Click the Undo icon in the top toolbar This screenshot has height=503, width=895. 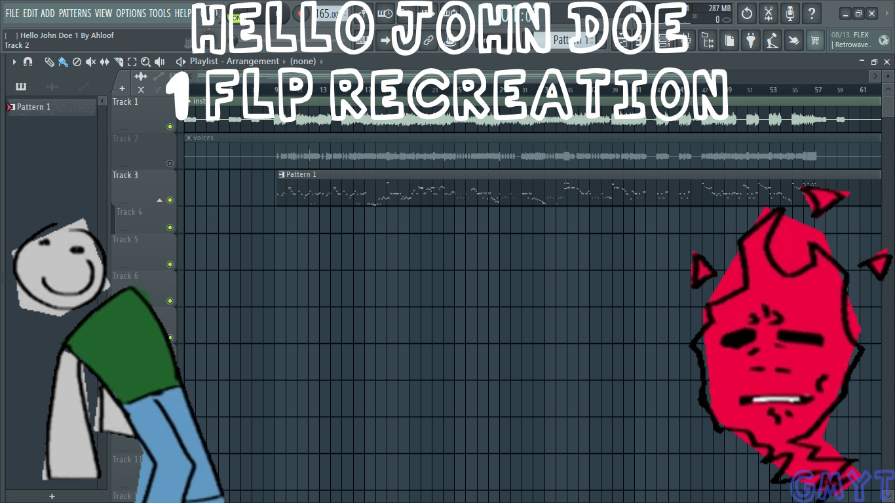pyautogui.click(x=746, y=13)
